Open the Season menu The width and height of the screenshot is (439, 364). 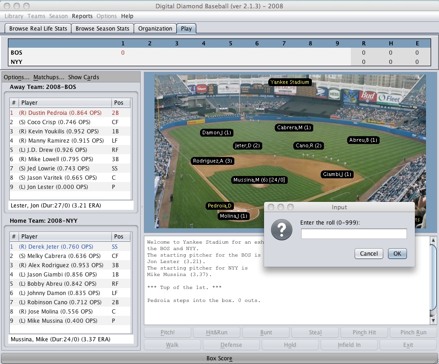click(58, 16)
